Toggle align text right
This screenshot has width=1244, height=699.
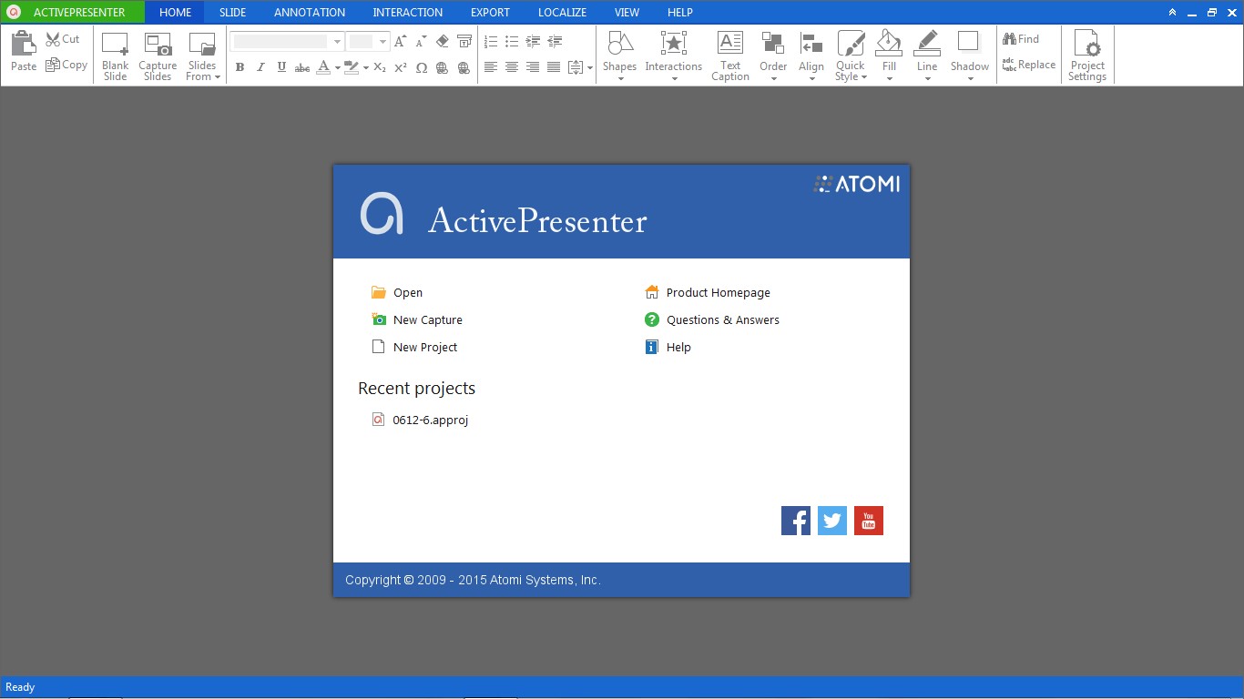click(x=533, y=67)
